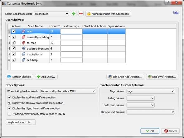
Task: Click calibre Tags cell for action-adventure
Action: (71, 49)
